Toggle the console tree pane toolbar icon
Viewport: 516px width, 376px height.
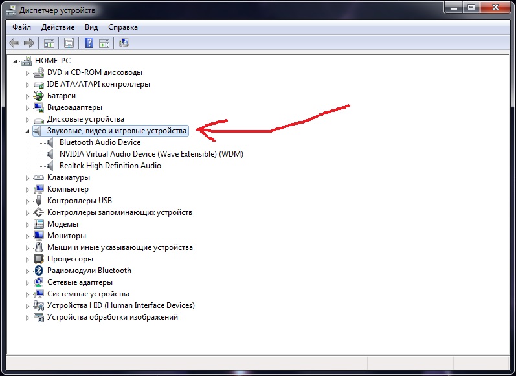click(x=49, y=43)
